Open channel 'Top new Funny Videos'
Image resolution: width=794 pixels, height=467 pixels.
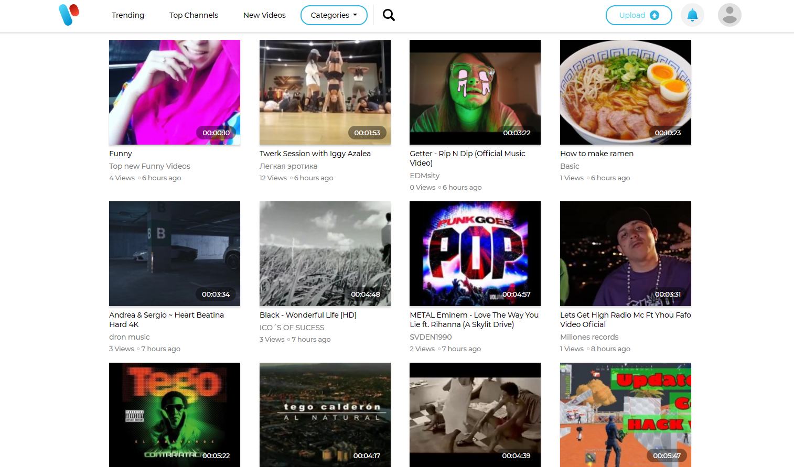149,166
